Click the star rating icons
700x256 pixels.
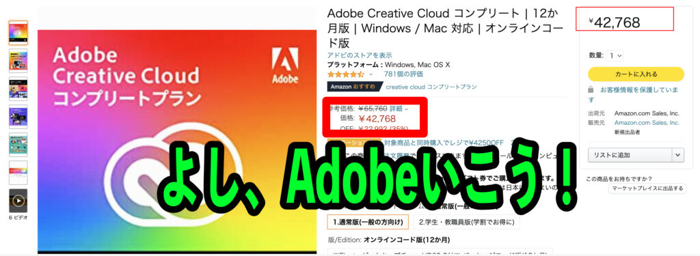(x=346, y=74)
